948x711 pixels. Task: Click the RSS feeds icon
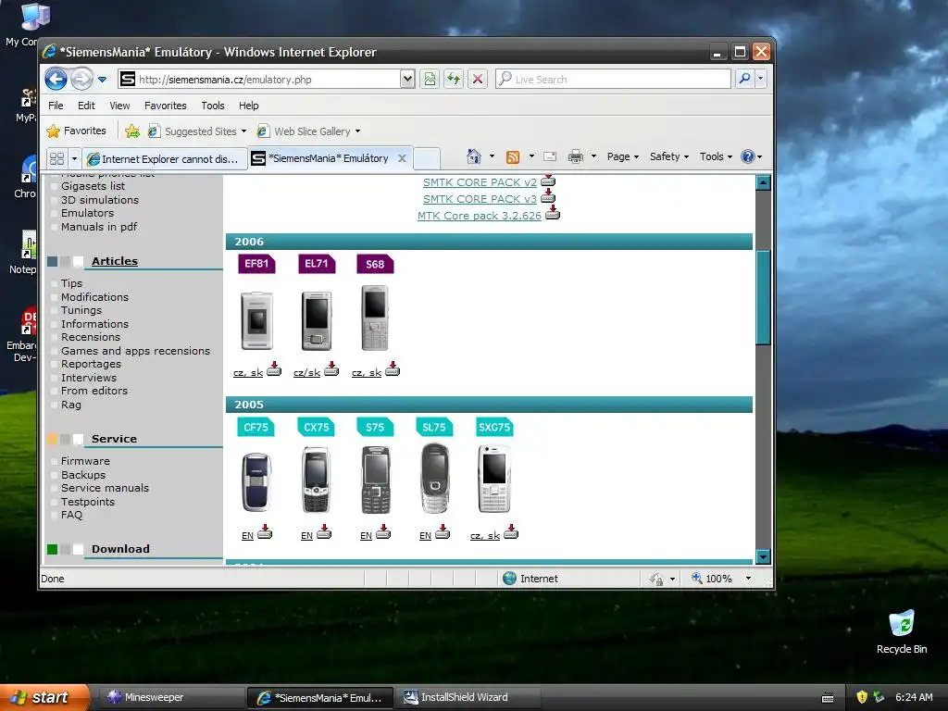[x=513, y=157]
